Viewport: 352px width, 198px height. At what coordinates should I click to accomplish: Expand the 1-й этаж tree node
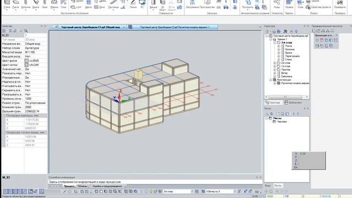(x=274, y=66)
